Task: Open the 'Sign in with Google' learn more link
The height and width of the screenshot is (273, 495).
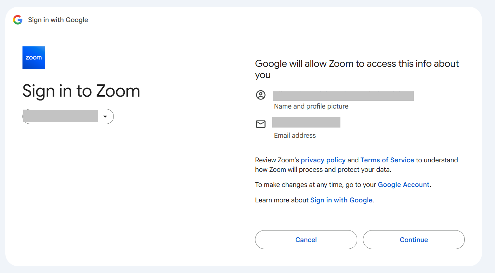Action: tap(341, 200)
